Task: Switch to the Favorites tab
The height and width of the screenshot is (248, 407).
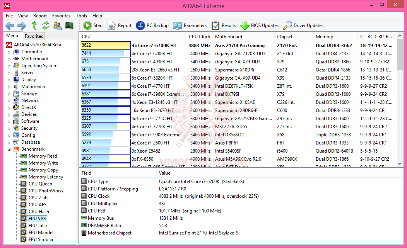Action: [x=34, y=36]
